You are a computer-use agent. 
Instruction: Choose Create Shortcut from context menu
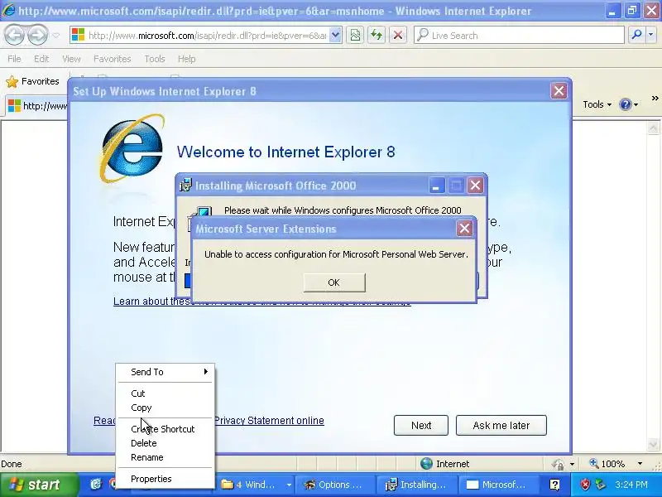pos(165,429)
